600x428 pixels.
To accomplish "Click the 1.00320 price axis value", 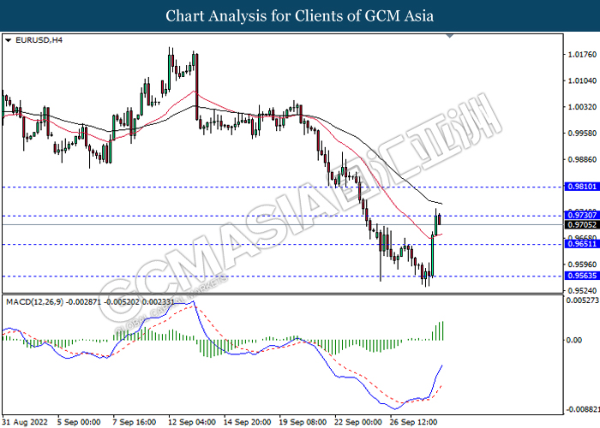I will point(582,107).
